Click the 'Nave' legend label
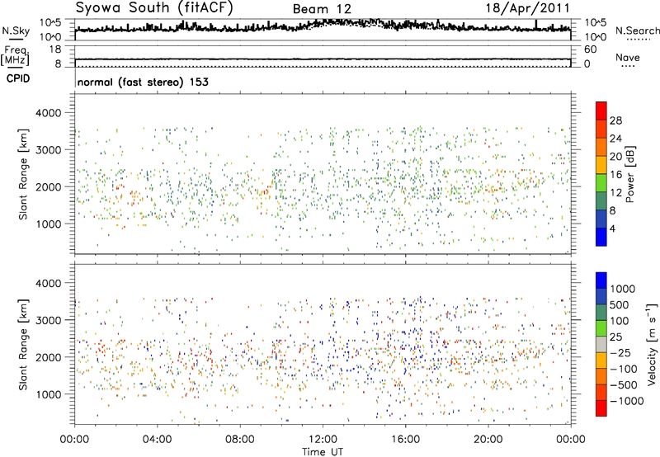Viewport: 660px width, 457px height. tap(628, 57)
